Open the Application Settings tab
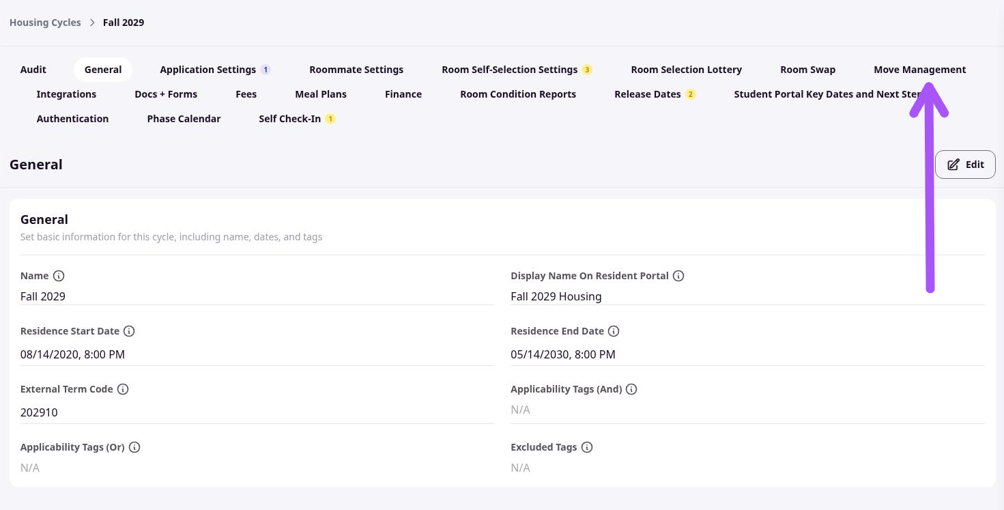Viewport: 1004px width, 510px height. (x=215, y=70)
